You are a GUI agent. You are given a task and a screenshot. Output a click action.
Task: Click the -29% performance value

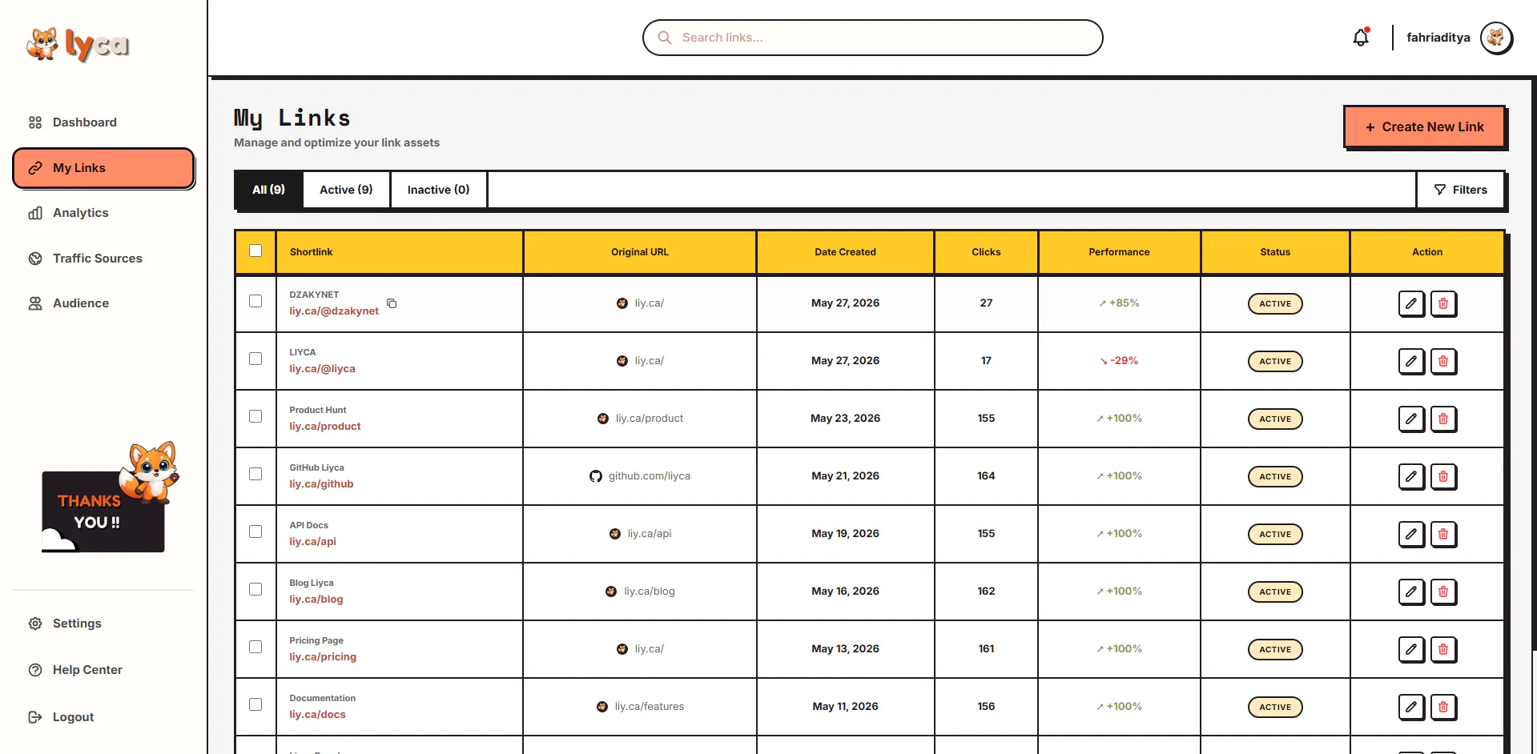pos(1119,361)
